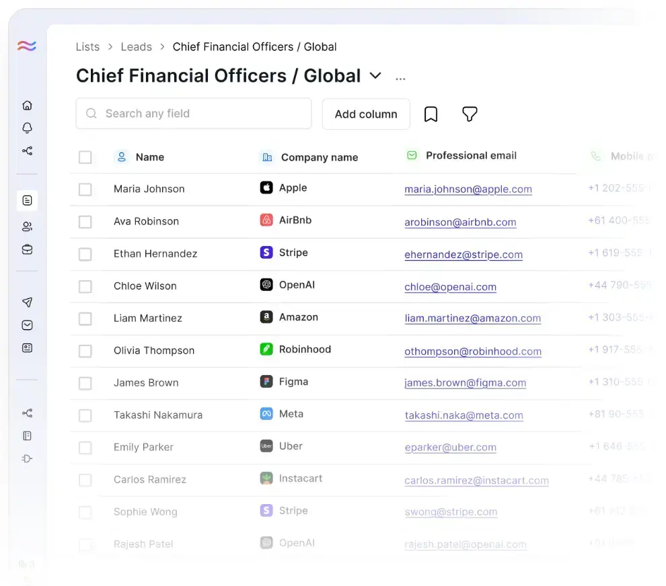Click the home icon in sidebar
Viewport: 666px width, 586px height.
tap(27, 106)
